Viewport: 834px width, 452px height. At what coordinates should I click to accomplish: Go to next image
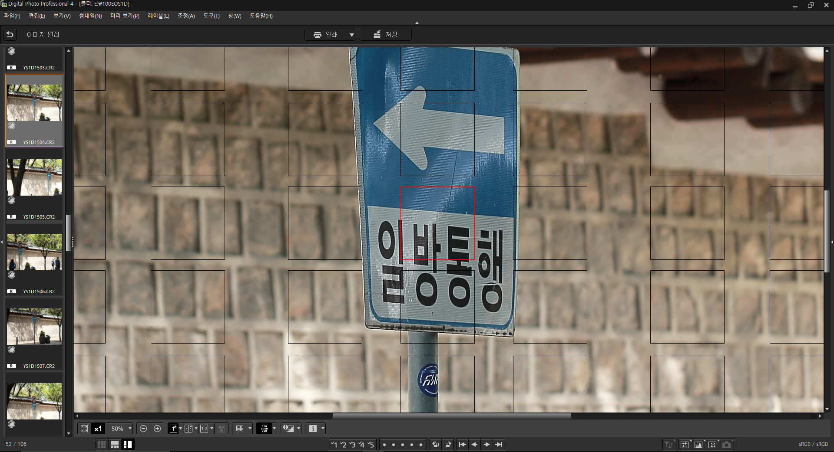pos(486,444)
